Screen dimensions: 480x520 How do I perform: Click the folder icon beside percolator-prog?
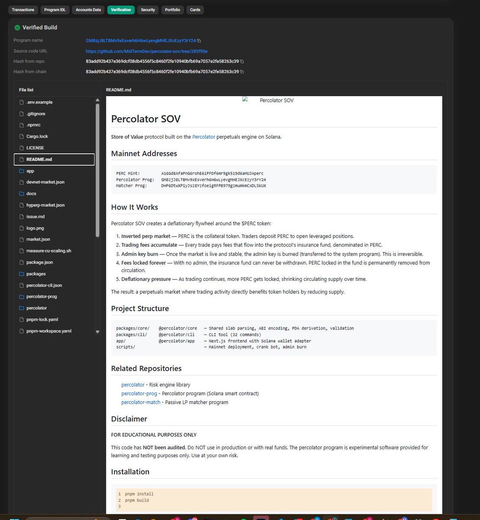tap(22, 296)
